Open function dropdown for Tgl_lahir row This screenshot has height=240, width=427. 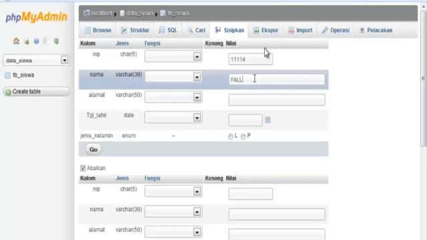click(x=173, y=117)
